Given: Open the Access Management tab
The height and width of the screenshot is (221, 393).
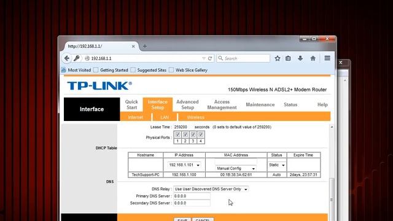Looking at the screenshot, I should pos(222,104).
